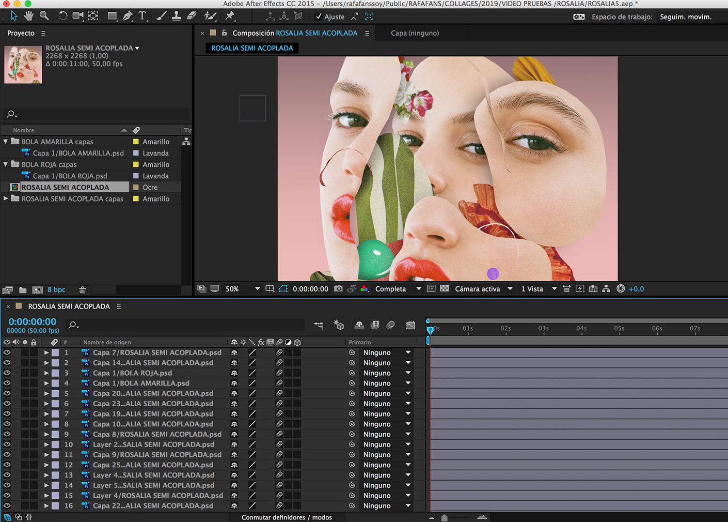Open the Graph Editor icon in timeline
728x522 pixels.
click(410, 325)
